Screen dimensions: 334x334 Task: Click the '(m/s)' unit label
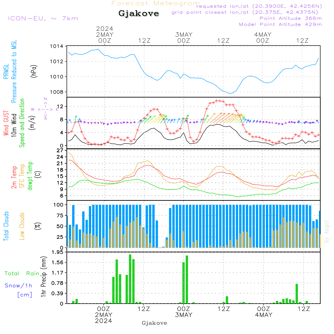(32, 123)
